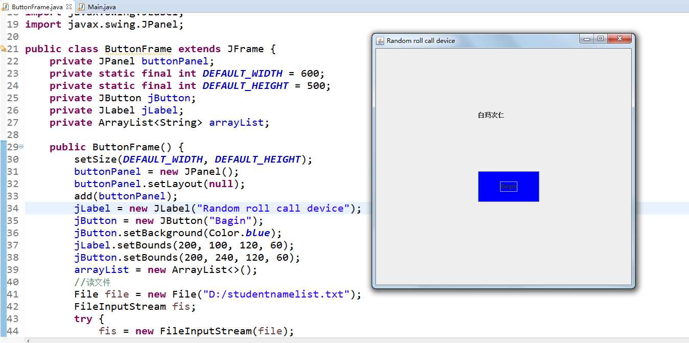Close the Random roll call device window
This screenshot has width=689, height=343.
(x=620, y=39)
